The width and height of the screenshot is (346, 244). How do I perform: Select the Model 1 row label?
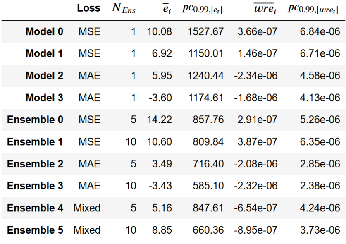44,54
